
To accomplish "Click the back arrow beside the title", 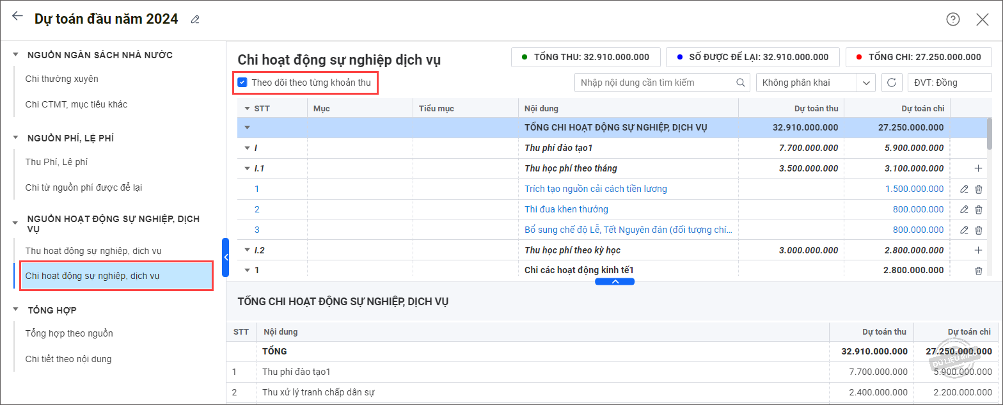I will click(17, 17).
